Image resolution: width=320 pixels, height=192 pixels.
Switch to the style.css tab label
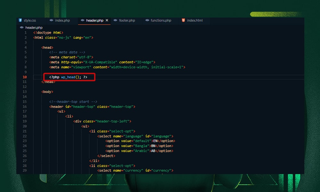[30, 20]
